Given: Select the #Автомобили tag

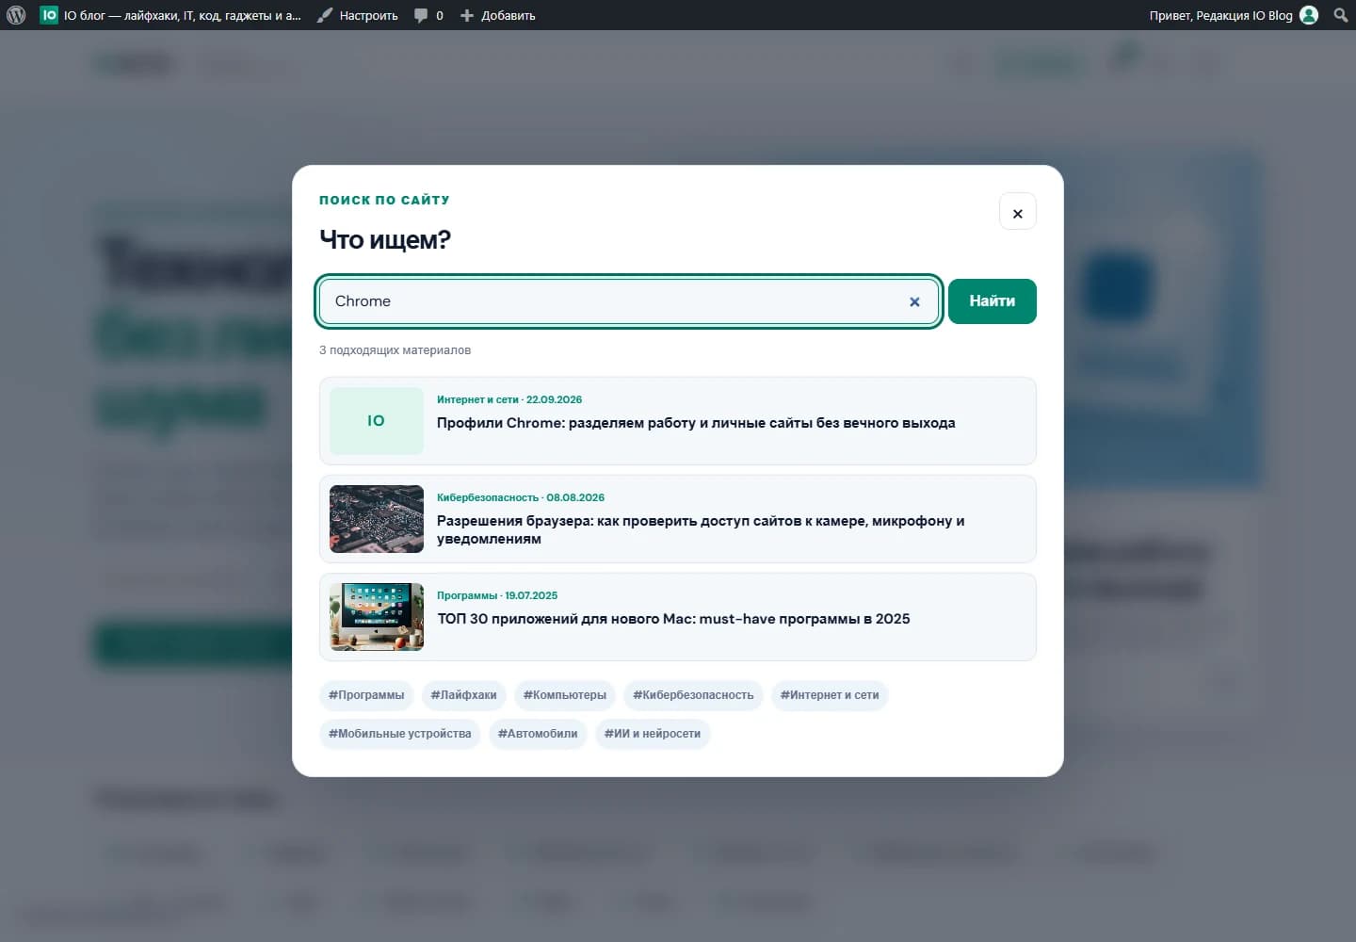Looking at the screenshot, I should (538, 734).
